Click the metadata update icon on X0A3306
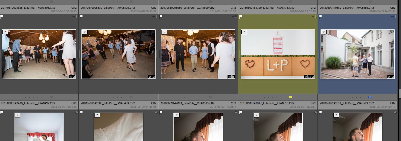 coord(155,17)
